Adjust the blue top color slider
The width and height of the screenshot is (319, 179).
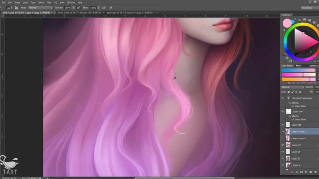point(299,70)
